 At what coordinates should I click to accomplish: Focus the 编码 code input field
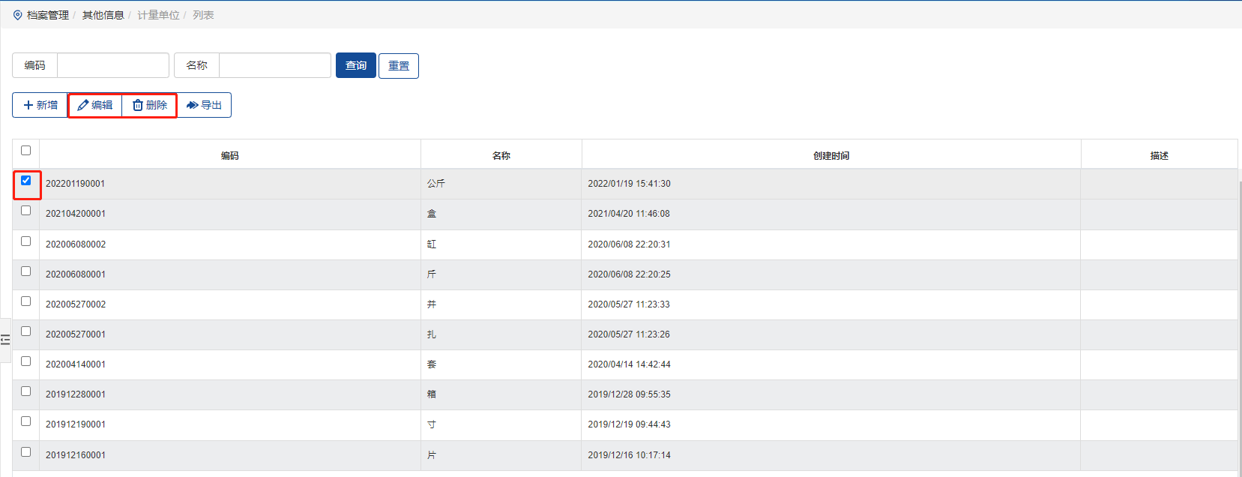(112, 65)
